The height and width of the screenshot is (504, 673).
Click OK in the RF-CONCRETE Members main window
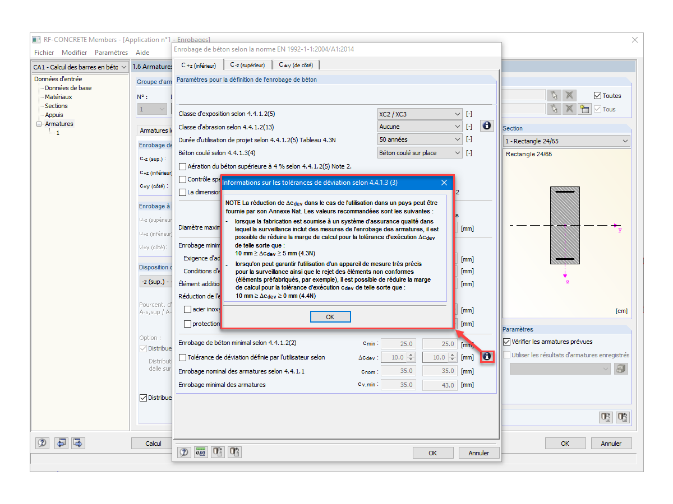click(565, 443)
